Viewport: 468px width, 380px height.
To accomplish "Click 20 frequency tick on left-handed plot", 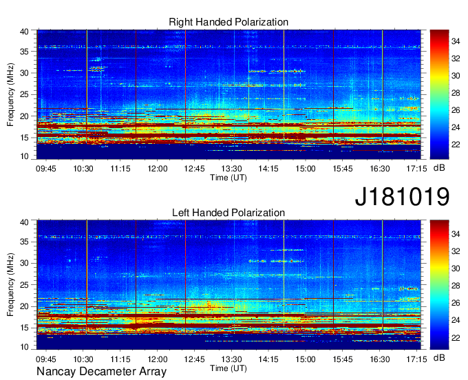I will 24,306.
